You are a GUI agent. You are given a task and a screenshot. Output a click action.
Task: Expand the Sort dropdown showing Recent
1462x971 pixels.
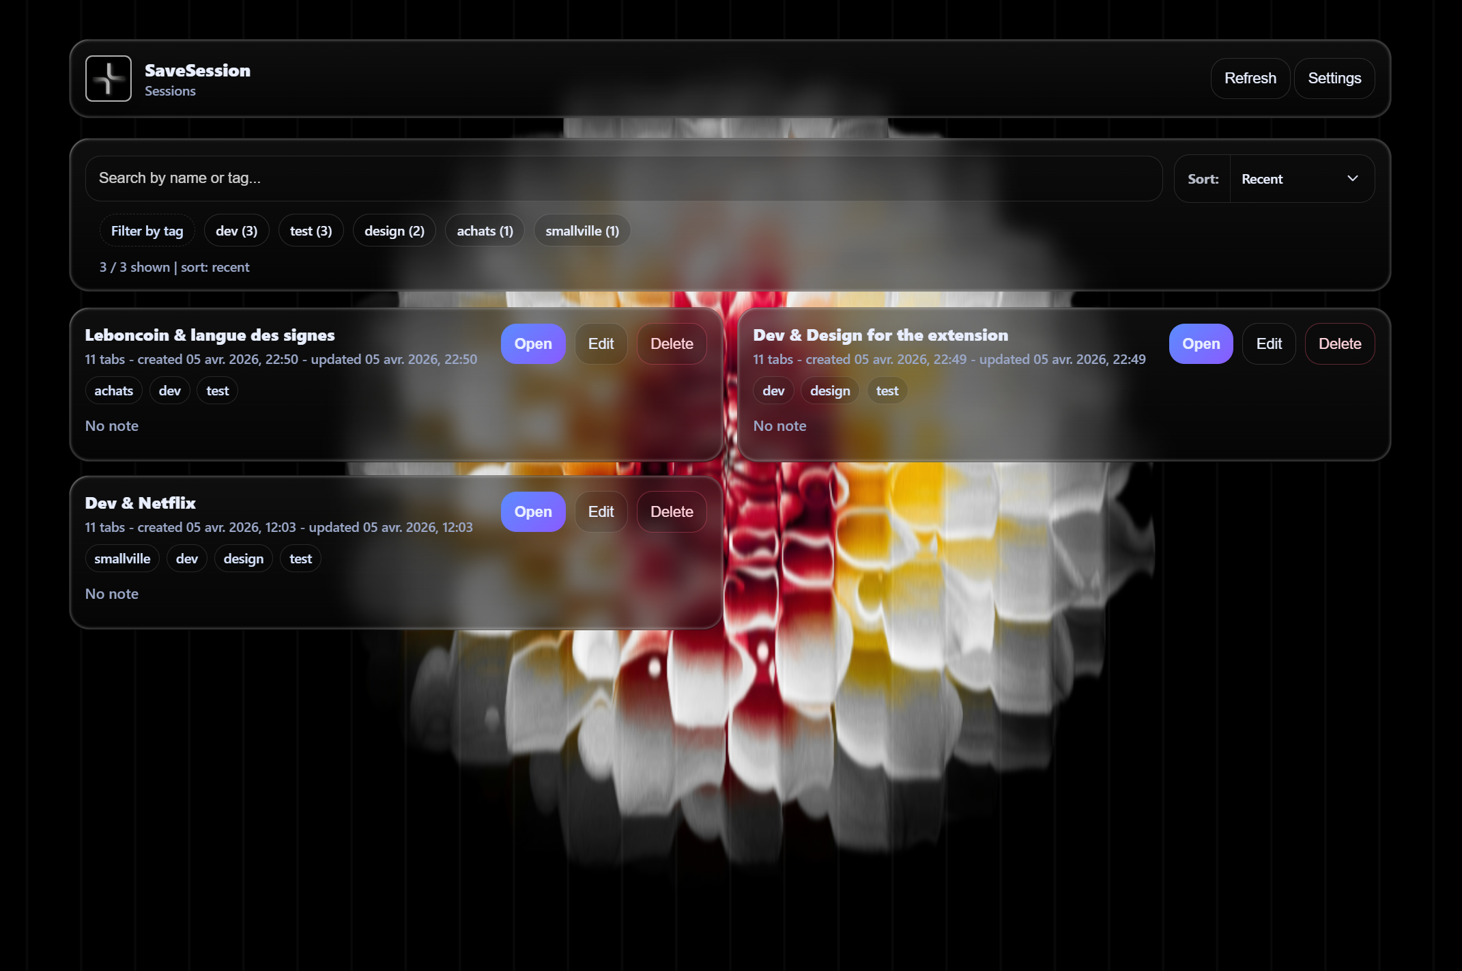[1302, 179]
